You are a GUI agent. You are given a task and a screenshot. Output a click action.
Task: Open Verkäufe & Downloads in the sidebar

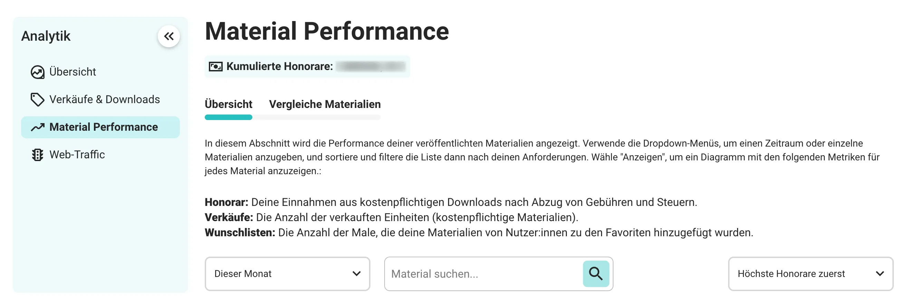click(x=105, y=99)
